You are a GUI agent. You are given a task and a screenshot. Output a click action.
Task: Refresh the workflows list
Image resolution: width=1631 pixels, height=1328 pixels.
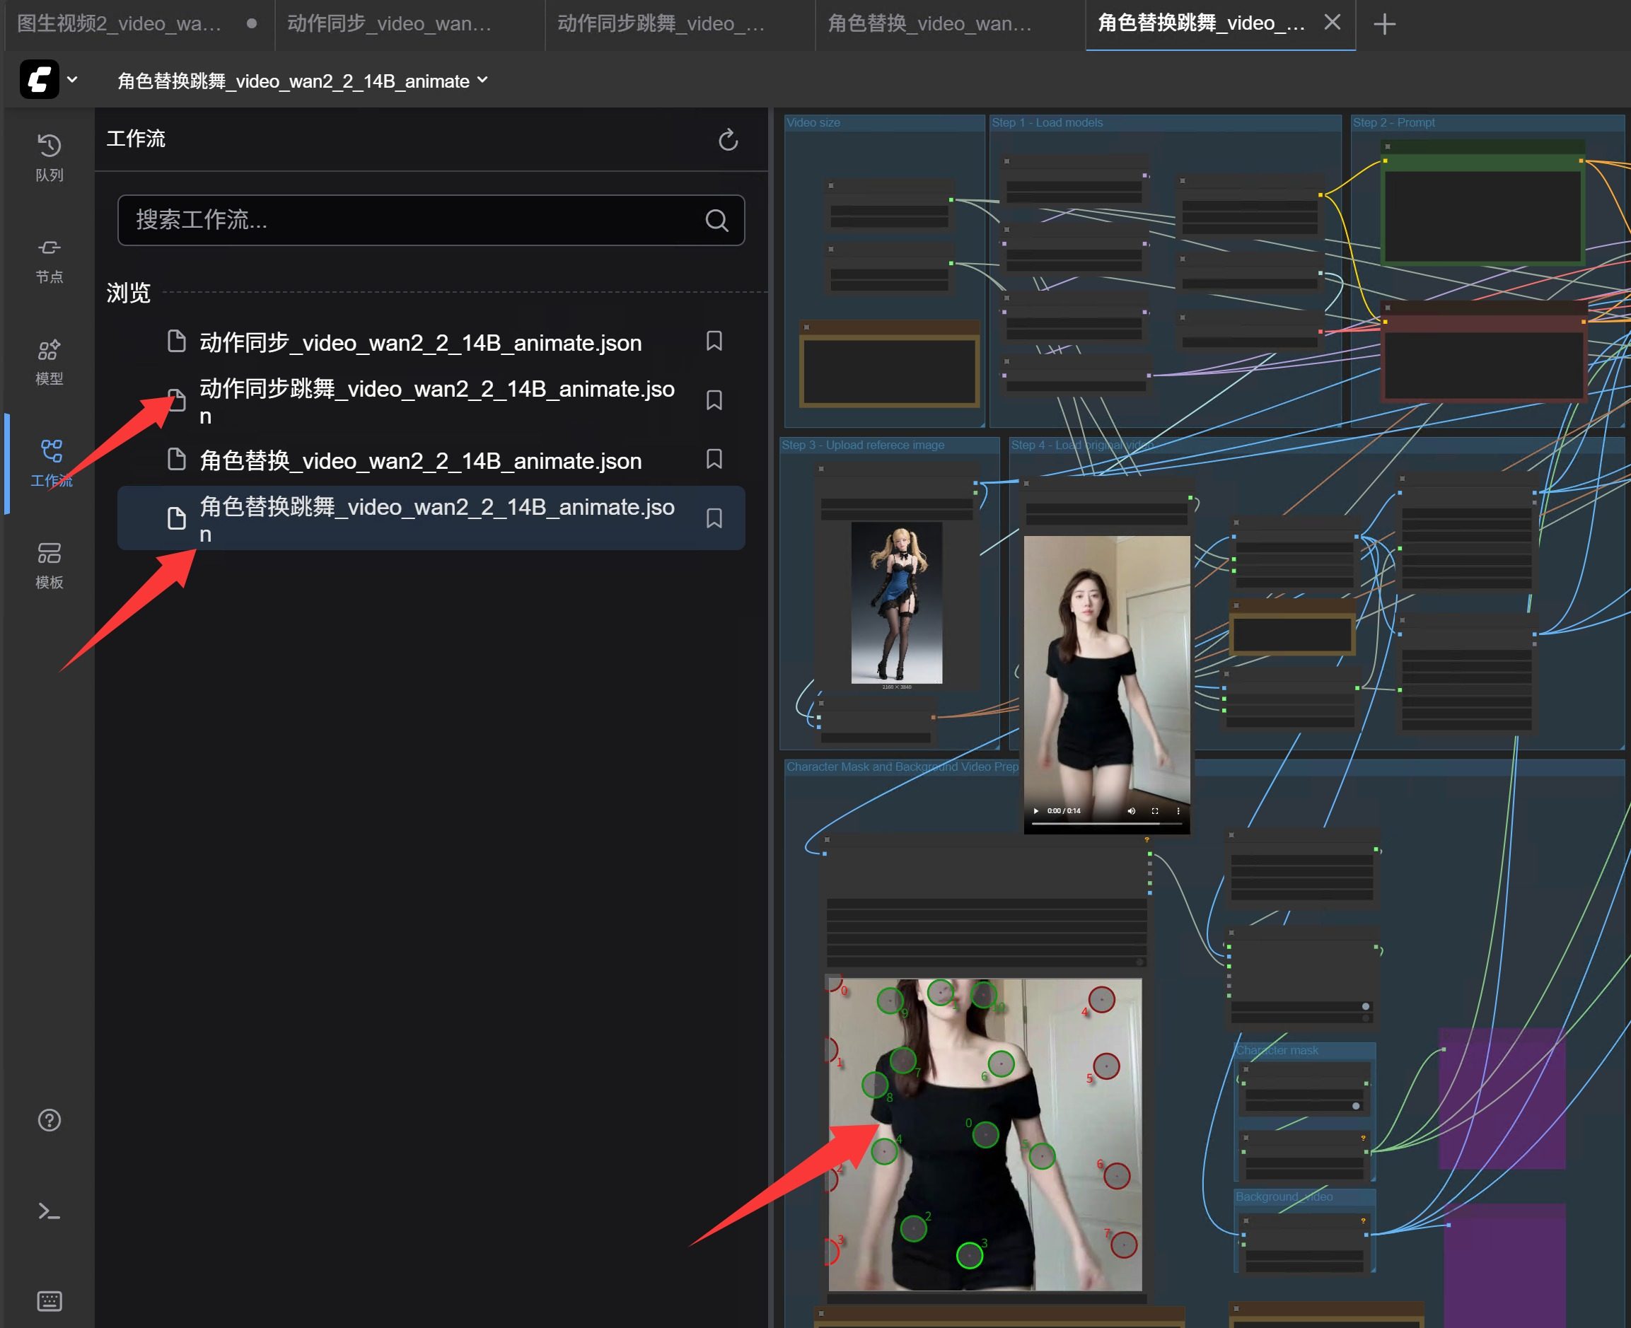point(728,140)
